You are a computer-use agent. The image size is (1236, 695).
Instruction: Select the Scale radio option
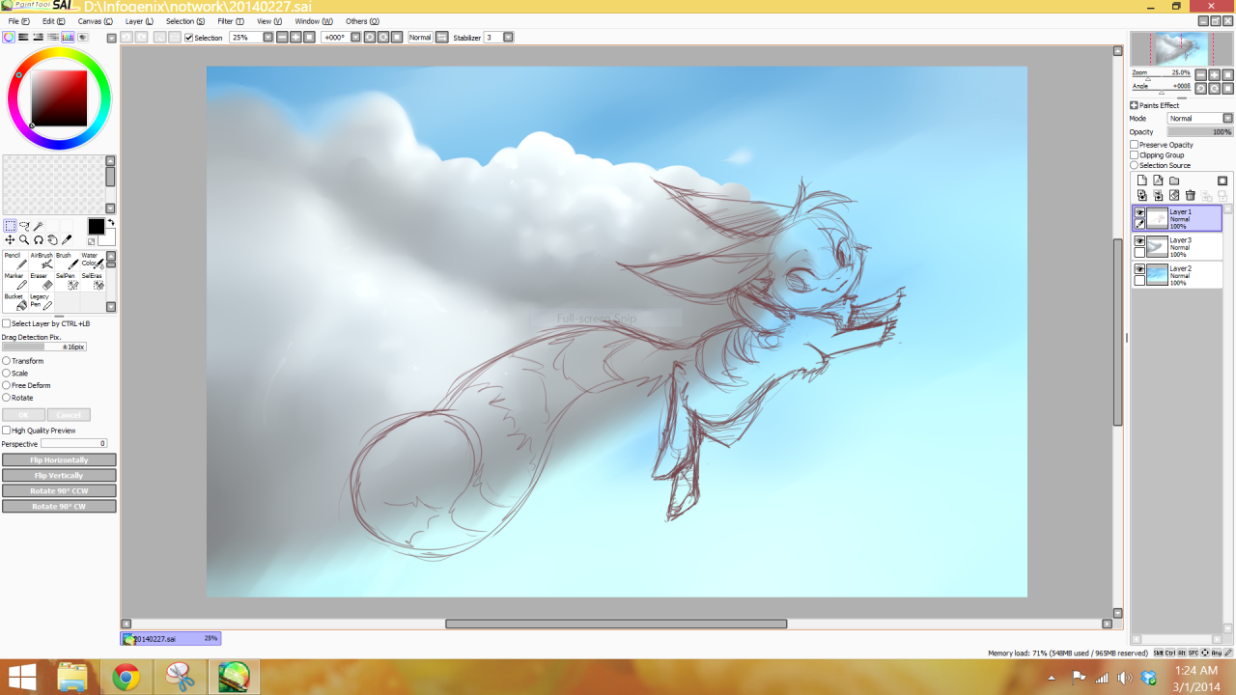click(6, 373)
